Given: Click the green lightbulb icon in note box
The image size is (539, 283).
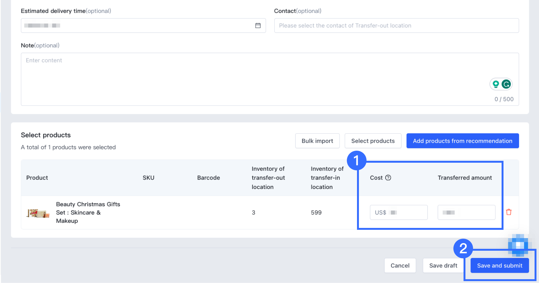Looking at the screenshot, I should [x=496, y=84].
